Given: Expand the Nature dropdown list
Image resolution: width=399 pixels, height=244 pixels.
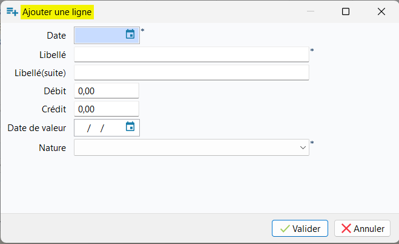Looking at the screenshot, I should 303,147.
